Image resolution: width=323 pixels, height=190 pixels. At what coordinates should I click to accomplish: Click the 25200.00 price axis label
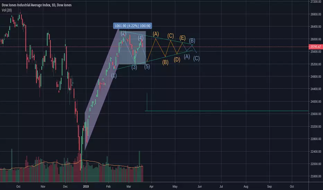pos(316,64)
